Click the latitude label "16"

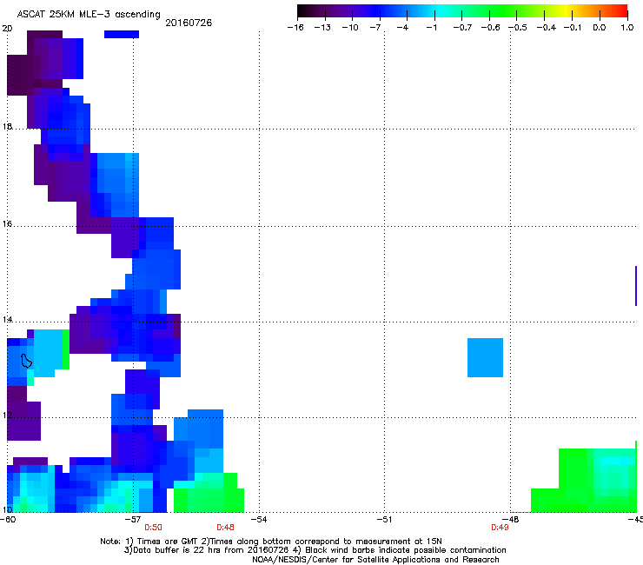[7, 223]
